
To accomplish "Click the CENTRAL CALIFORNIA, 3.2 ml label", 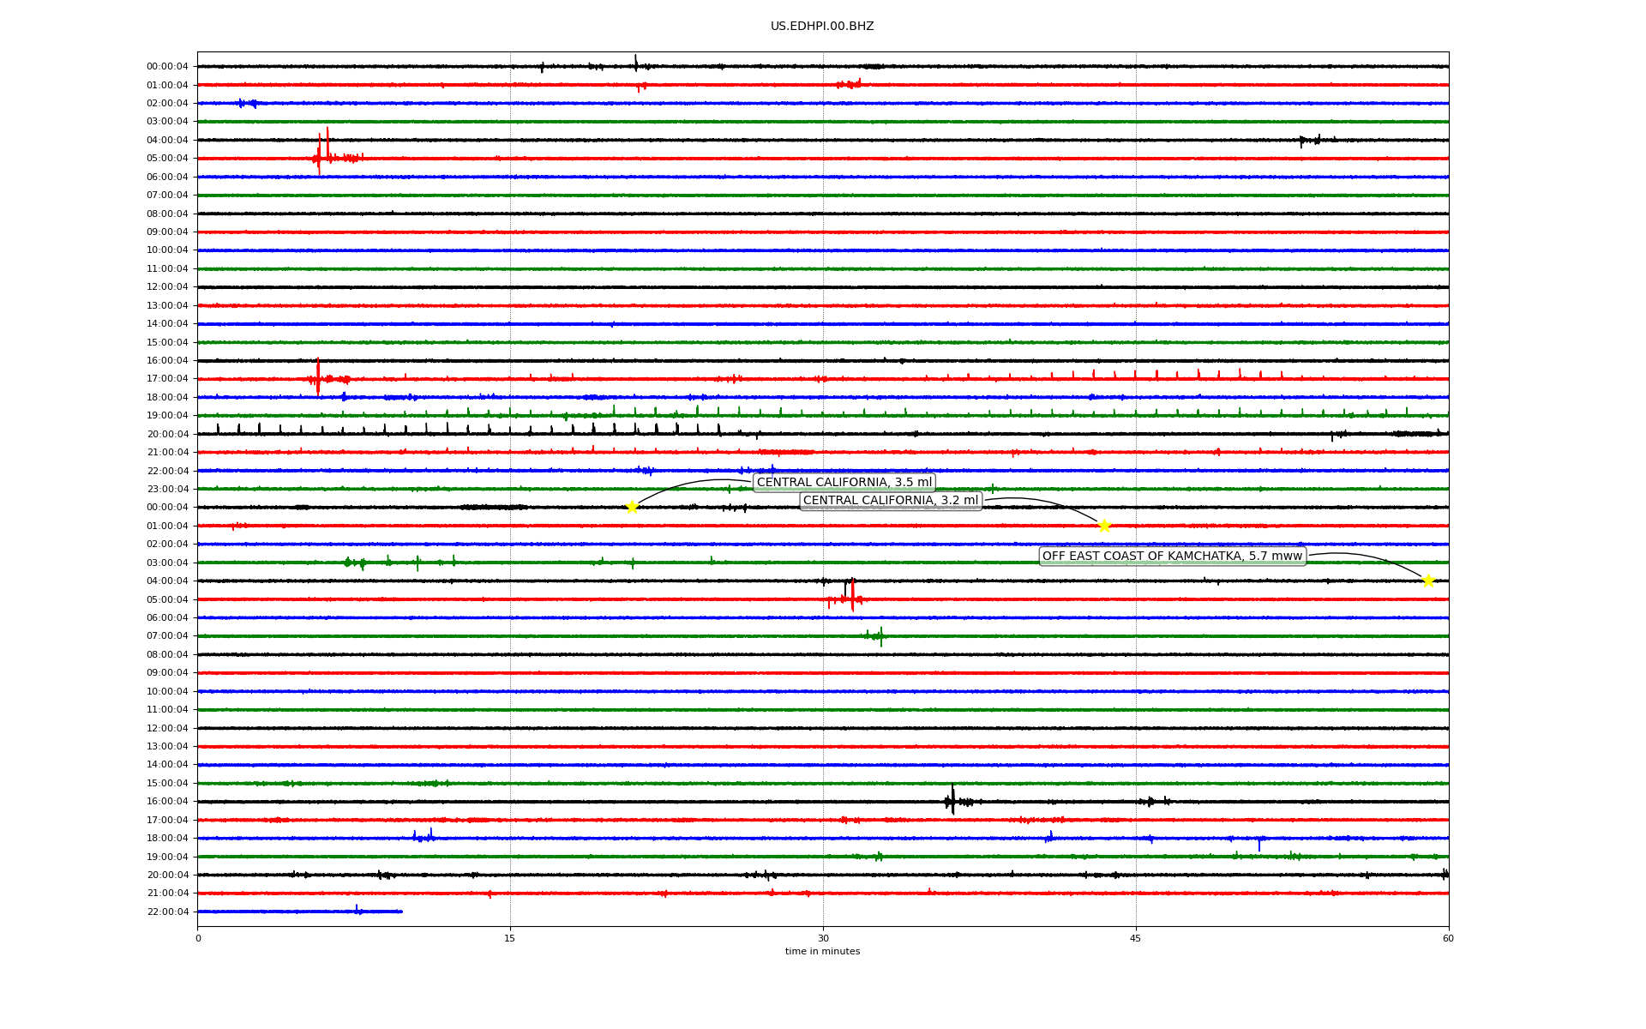I will click(x=890, y=501).
